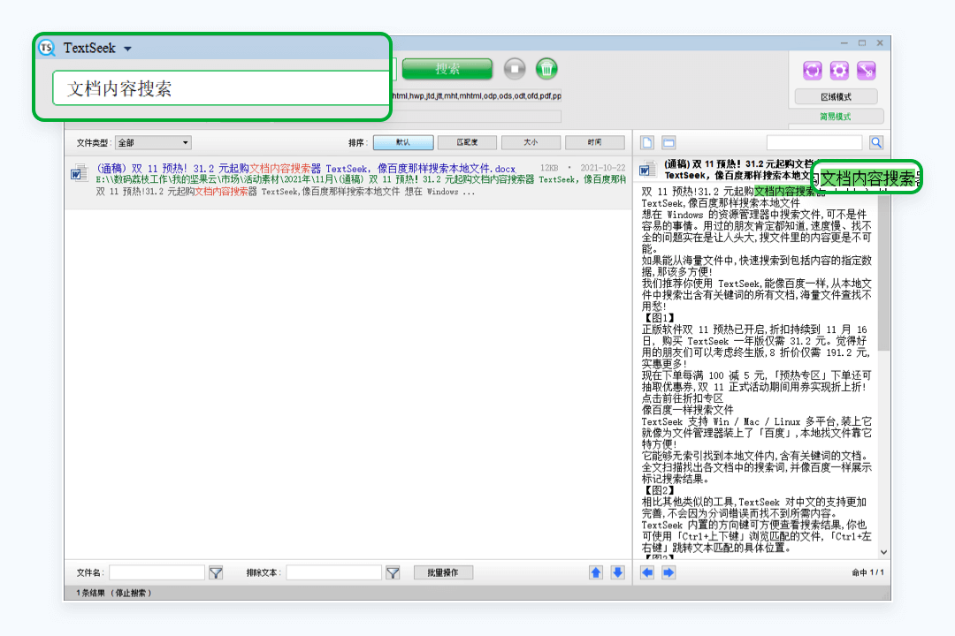Image resolution: width=955 pixels, height=636 pixels.
Task: Focus the 文件名 filter input
Action: 157,572
